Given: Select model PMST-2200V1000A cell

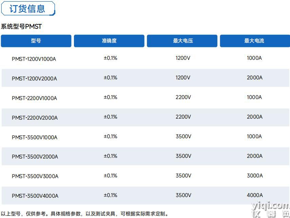Looking at the screenshot, I should (x=34, y=98).
